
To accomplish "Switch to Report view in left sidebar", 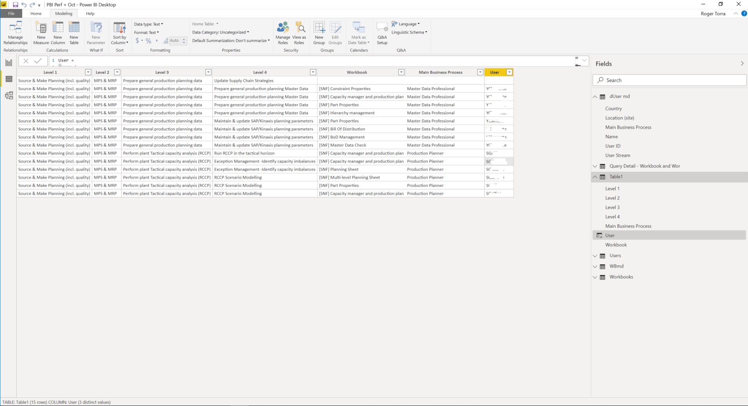I will pyautogui.click(x=9, y=62).
